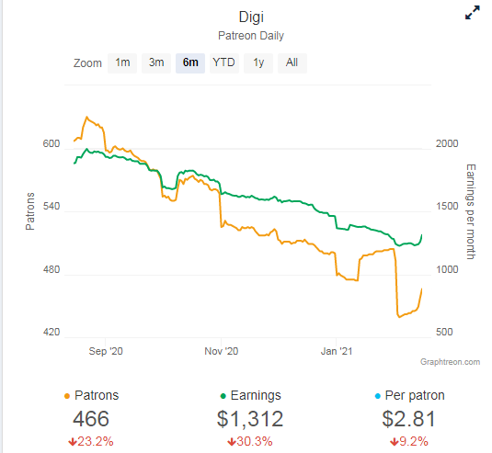Click the blue Per patron legend dot
Viewport: 492px width, 453px height.
[x=378, y=396]
